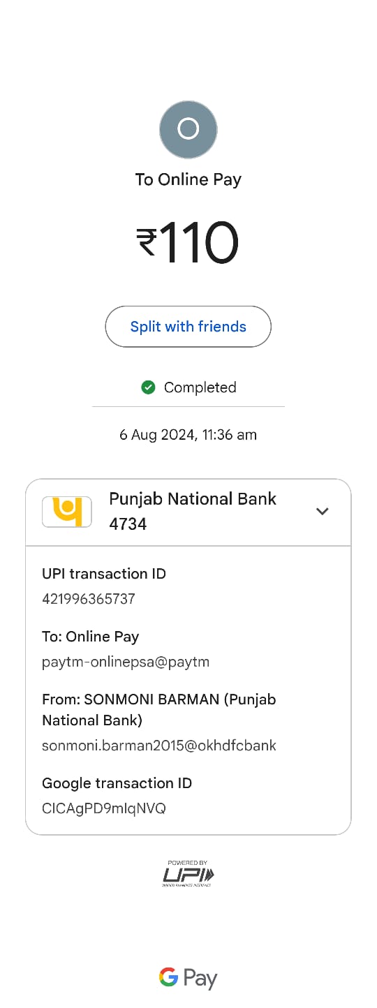Click the ₹110 payment amount
The height and width of the screenshot is (1008, 377).
coord(188,243)
